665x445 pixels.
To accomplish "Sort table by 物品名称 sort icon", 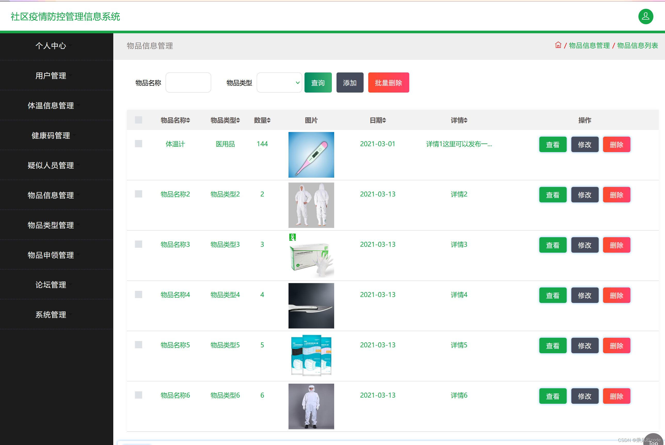I will coord(188,120).
